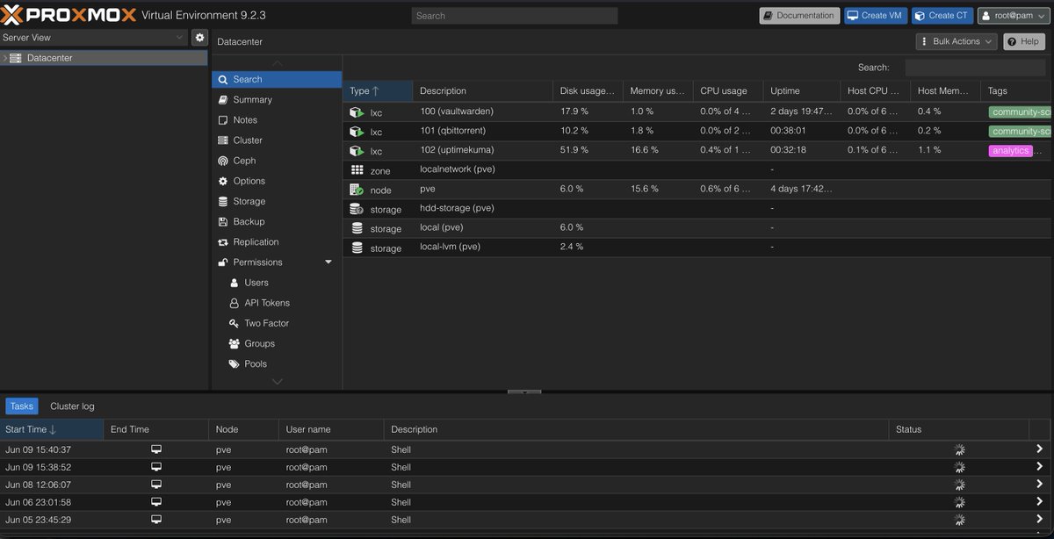Open the Backup section
Screen dimensions: 1054x539
(277, 221)
